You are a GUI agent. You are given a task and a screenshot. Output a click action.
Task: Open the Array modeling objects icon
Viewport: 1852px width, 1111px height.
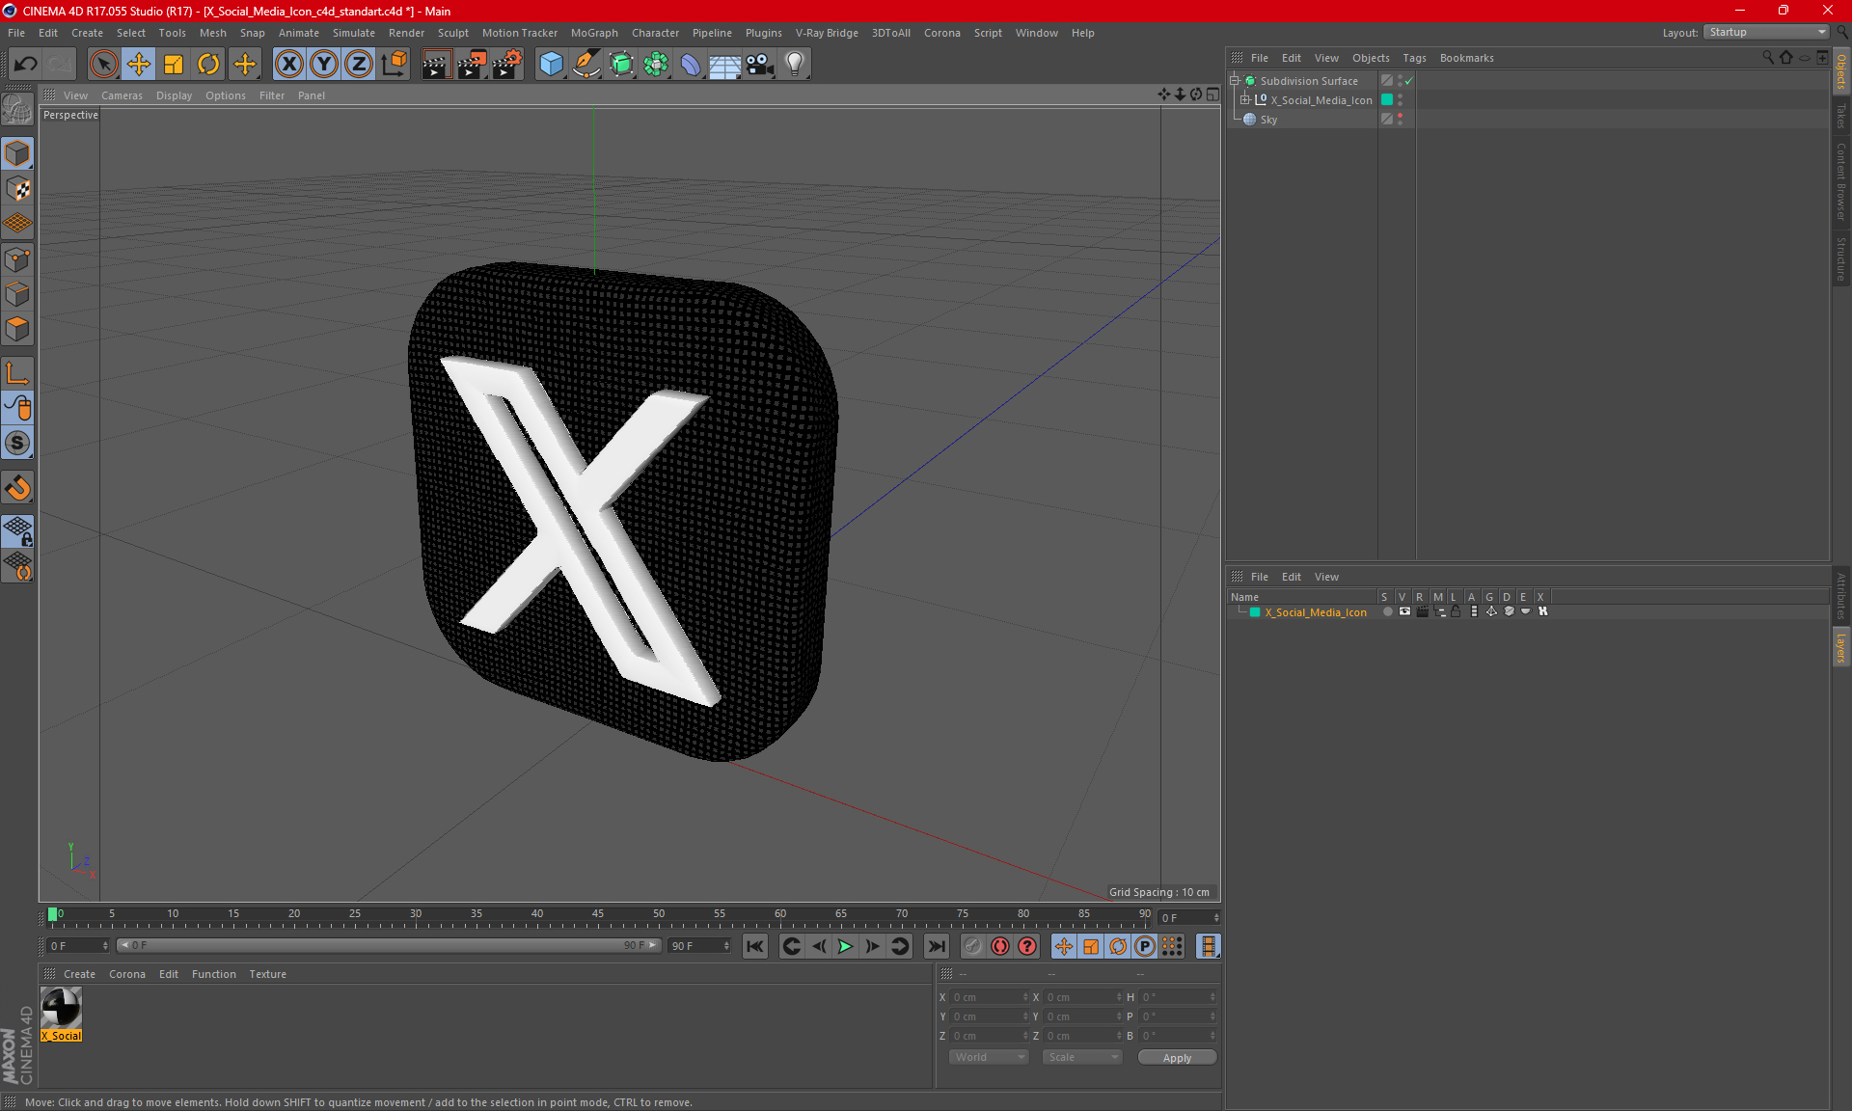coord(656,65)
